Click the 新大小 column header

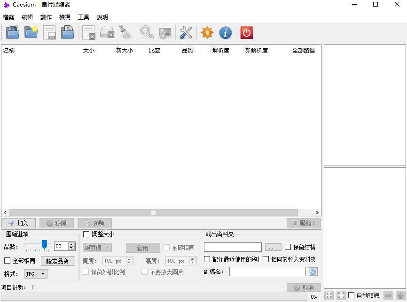point(130,50)
